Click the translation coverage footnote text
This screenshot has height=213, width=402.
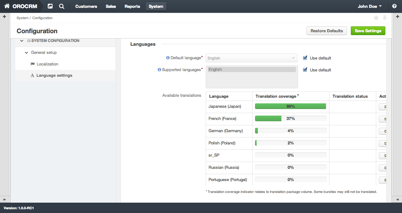291,191
